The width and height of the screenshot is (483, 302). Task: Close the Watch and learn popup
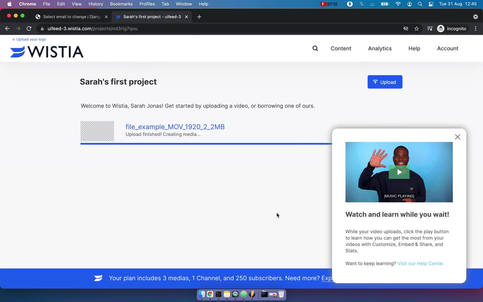pos(458,137)
